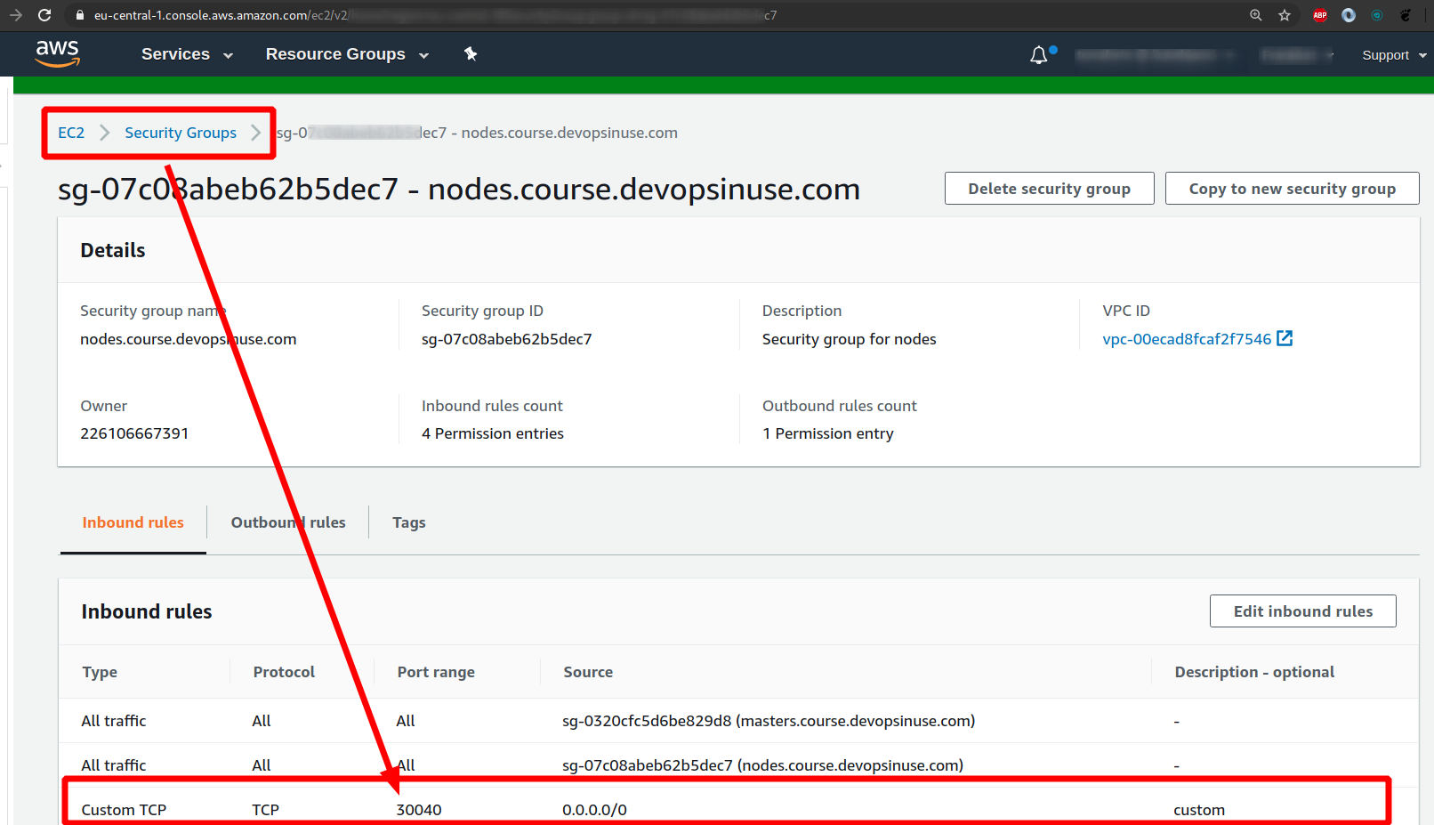
Task: Bookmark this page with the star icon
Action: tap(1285, 15)
